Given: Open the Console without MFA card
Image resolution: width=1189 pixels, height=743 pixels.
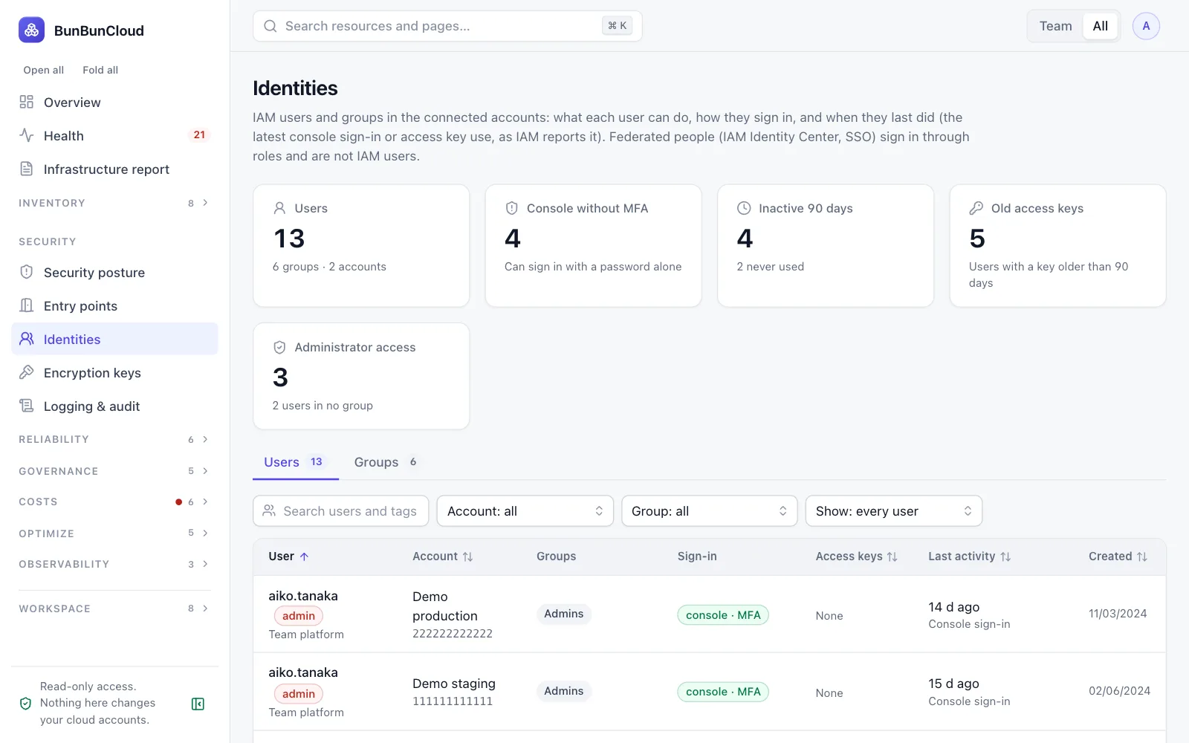Looking at the screenshot, I should pyautogui.click(x=593, y=246).
